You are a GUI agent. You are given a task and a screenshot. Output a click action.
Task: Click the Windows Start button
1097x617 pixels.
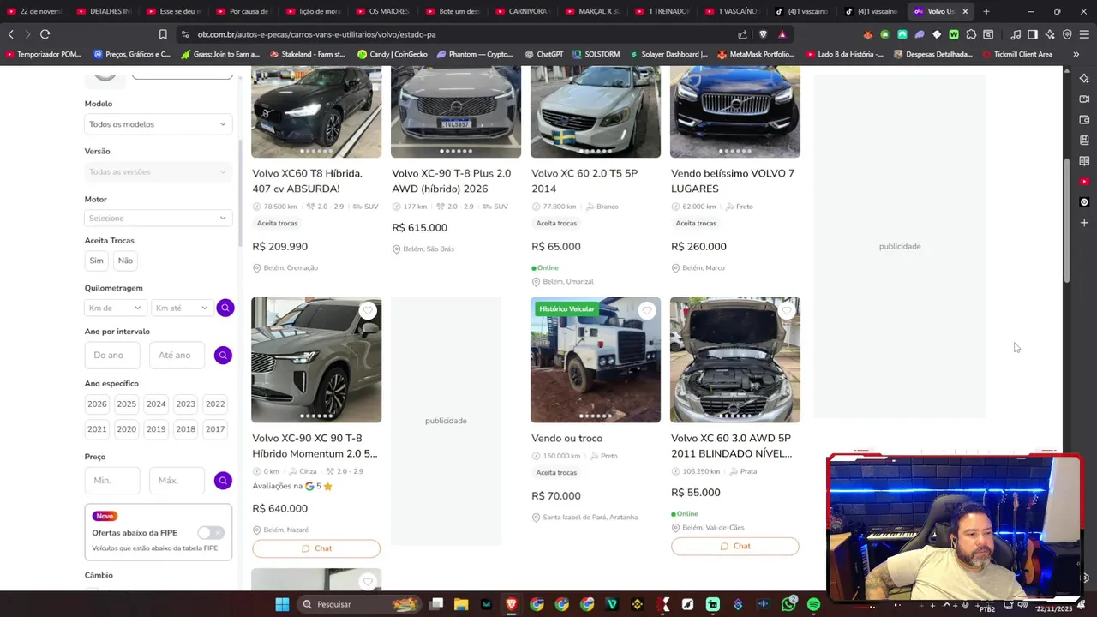pos(282,604)
